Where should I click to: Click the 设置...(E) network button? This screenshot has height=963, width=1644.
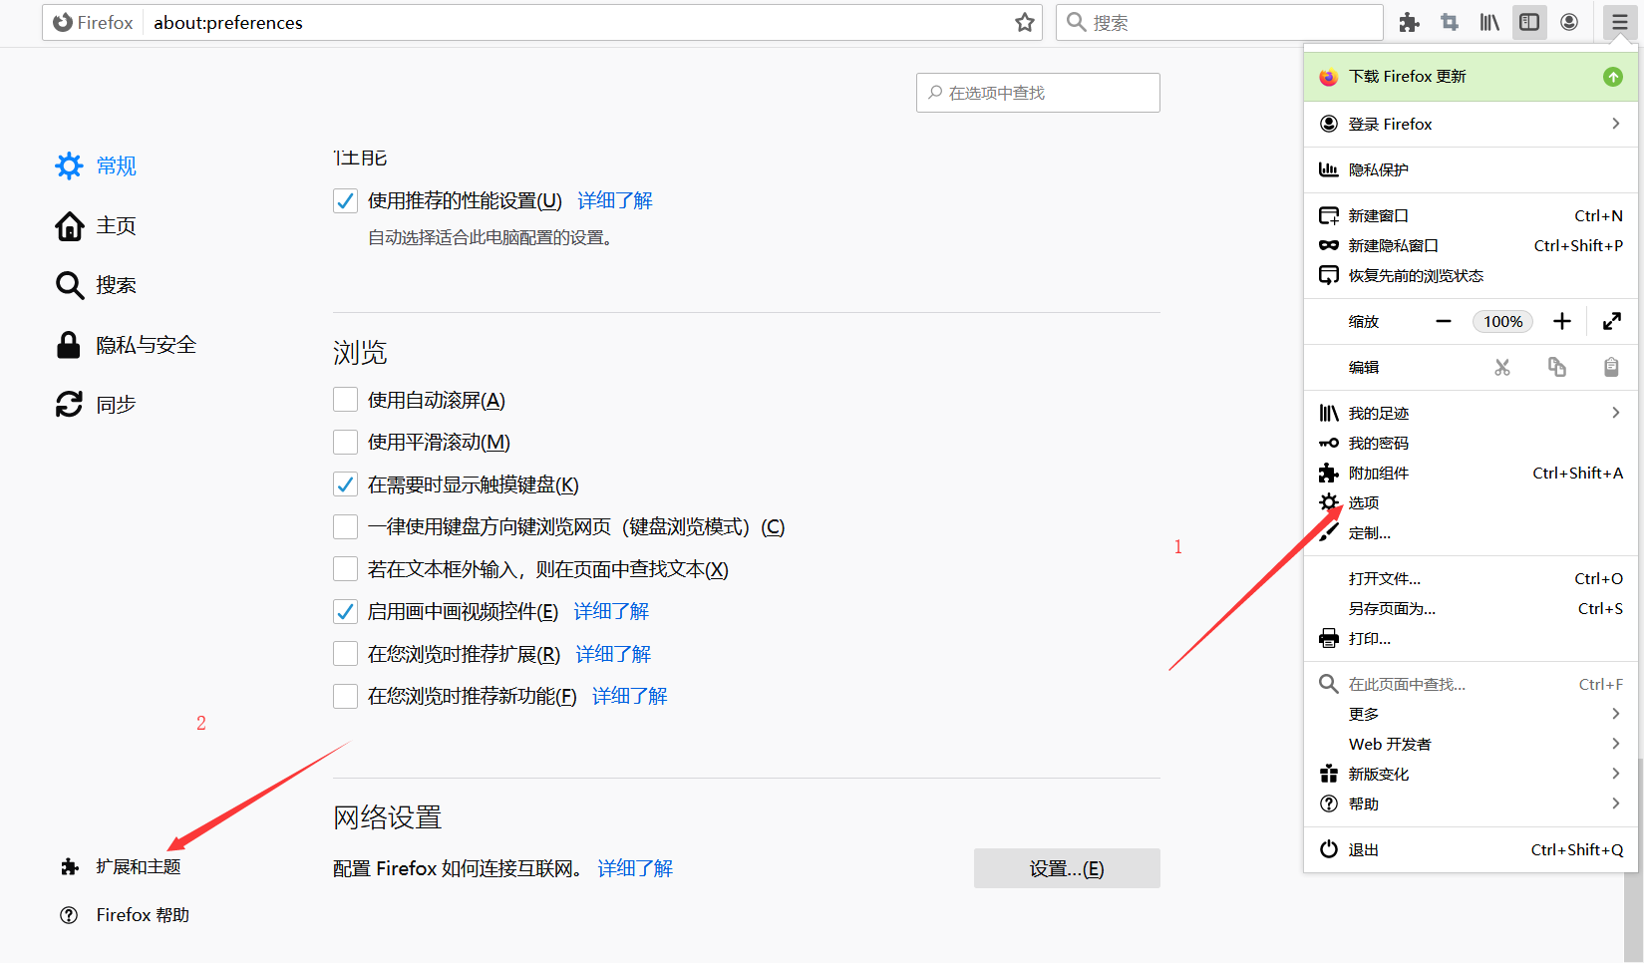pyautogui.click(x=1067, y=868)
